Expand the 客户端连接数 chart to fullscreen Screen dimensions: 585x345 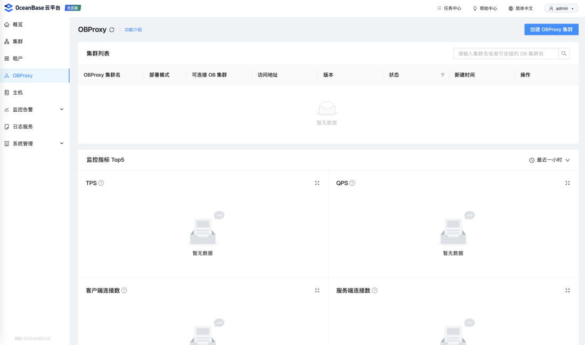click(317, 291)
